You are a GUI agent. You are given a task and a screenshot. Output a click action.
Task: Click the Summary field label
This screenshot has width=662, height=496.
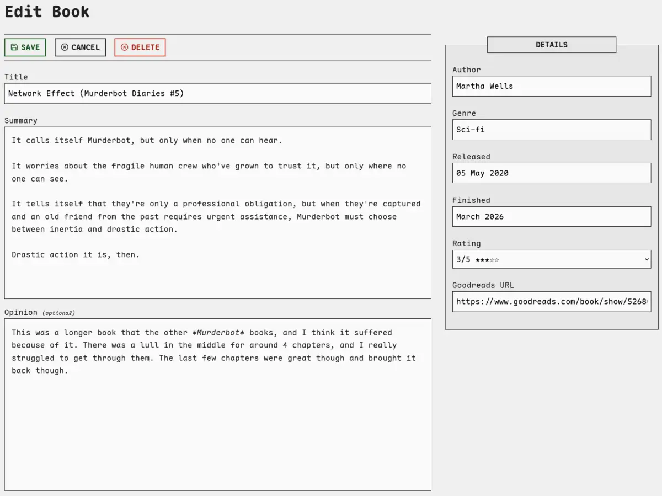point(21,121)
